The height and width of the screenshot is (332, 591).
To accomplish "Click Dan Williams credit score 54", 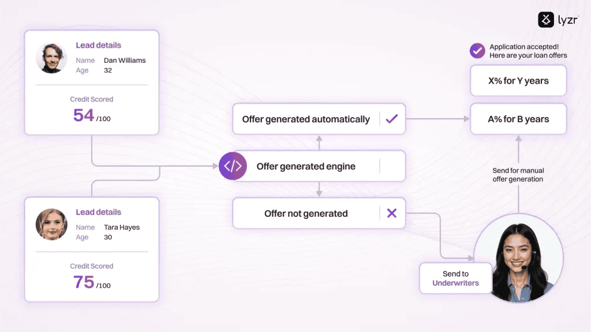I will pos(84,115).
